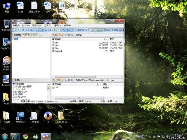
Task: Click the Burn CD/DVD image toolbar icon
Action: point(54,30)
